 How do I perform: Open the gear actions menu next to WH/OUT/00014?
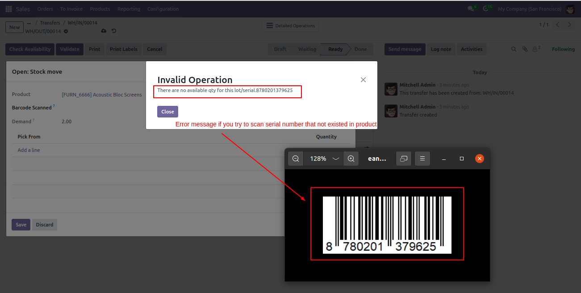tap(66, 31)
